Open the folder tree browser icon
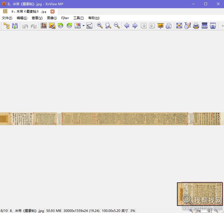The height and width of the screenshot is (213, 224). (x=7, y=26)
